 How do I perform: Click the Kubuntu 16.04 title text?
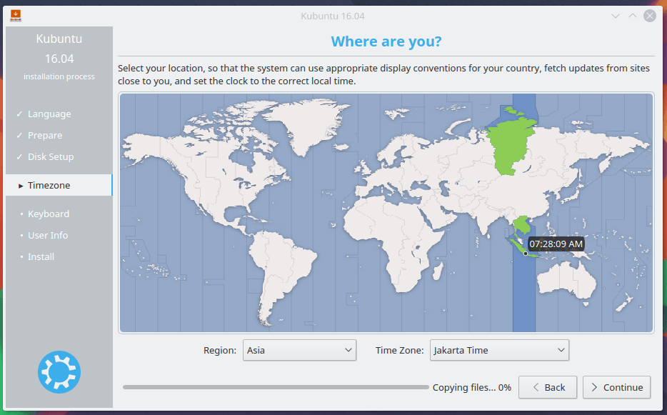click(333, 16)
